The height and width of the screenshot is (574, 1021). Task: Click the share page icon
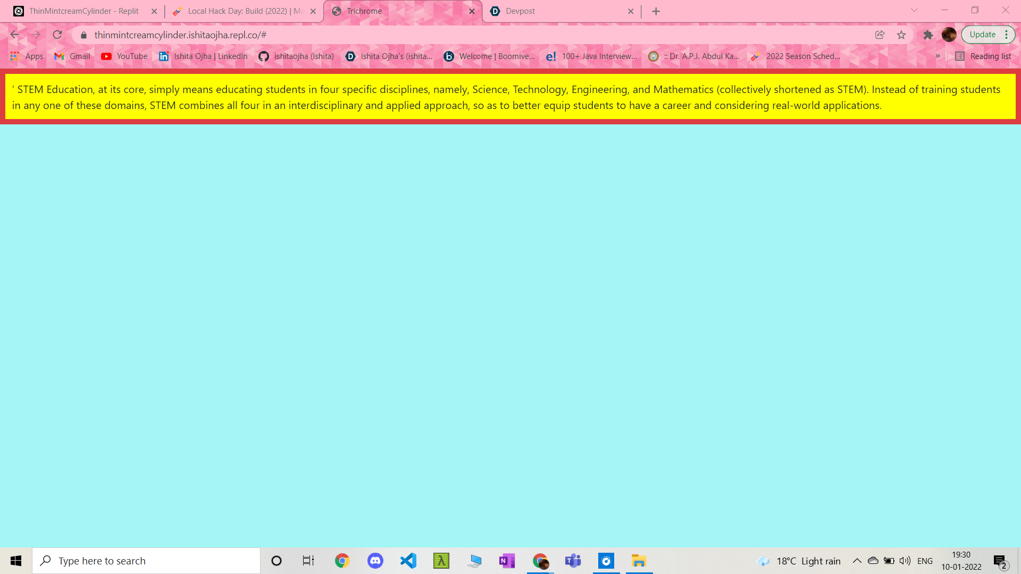pyautogui.click(x=880, y=35)
